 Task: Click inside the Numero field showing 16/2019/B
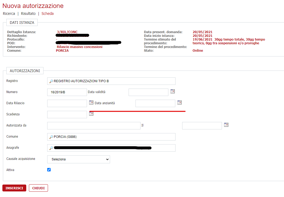pos(67,92)
